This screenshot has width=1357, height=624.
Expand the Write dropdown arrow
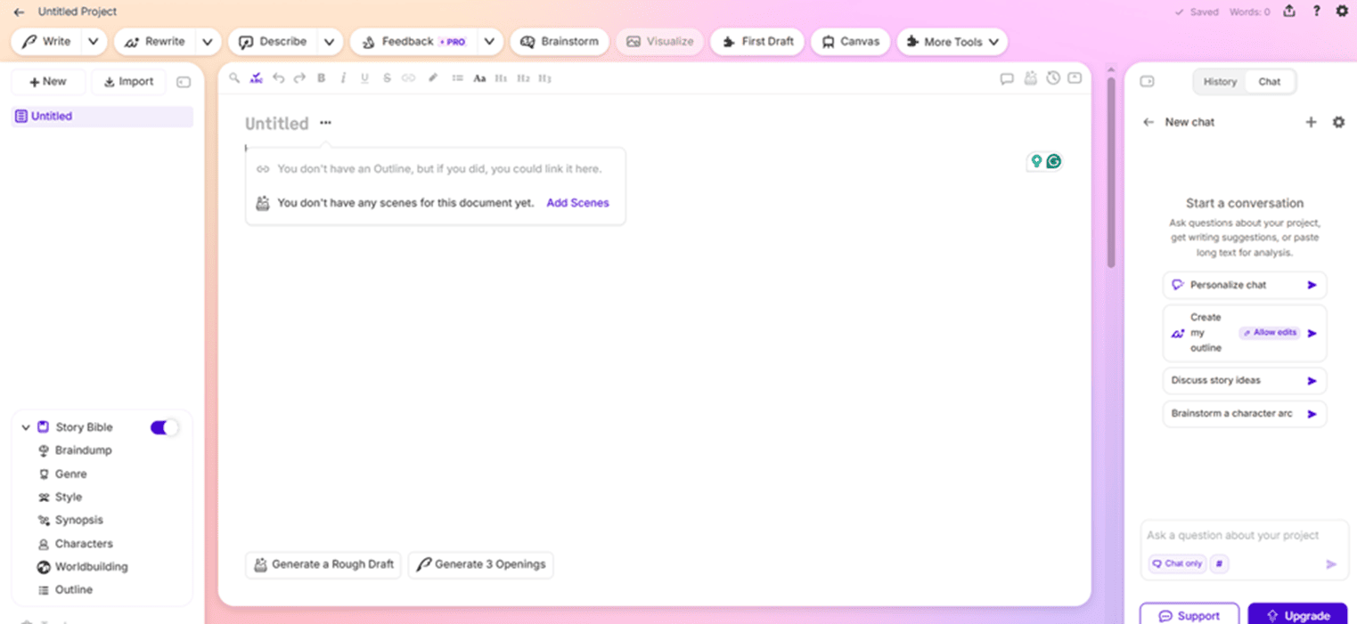(94, 42)
